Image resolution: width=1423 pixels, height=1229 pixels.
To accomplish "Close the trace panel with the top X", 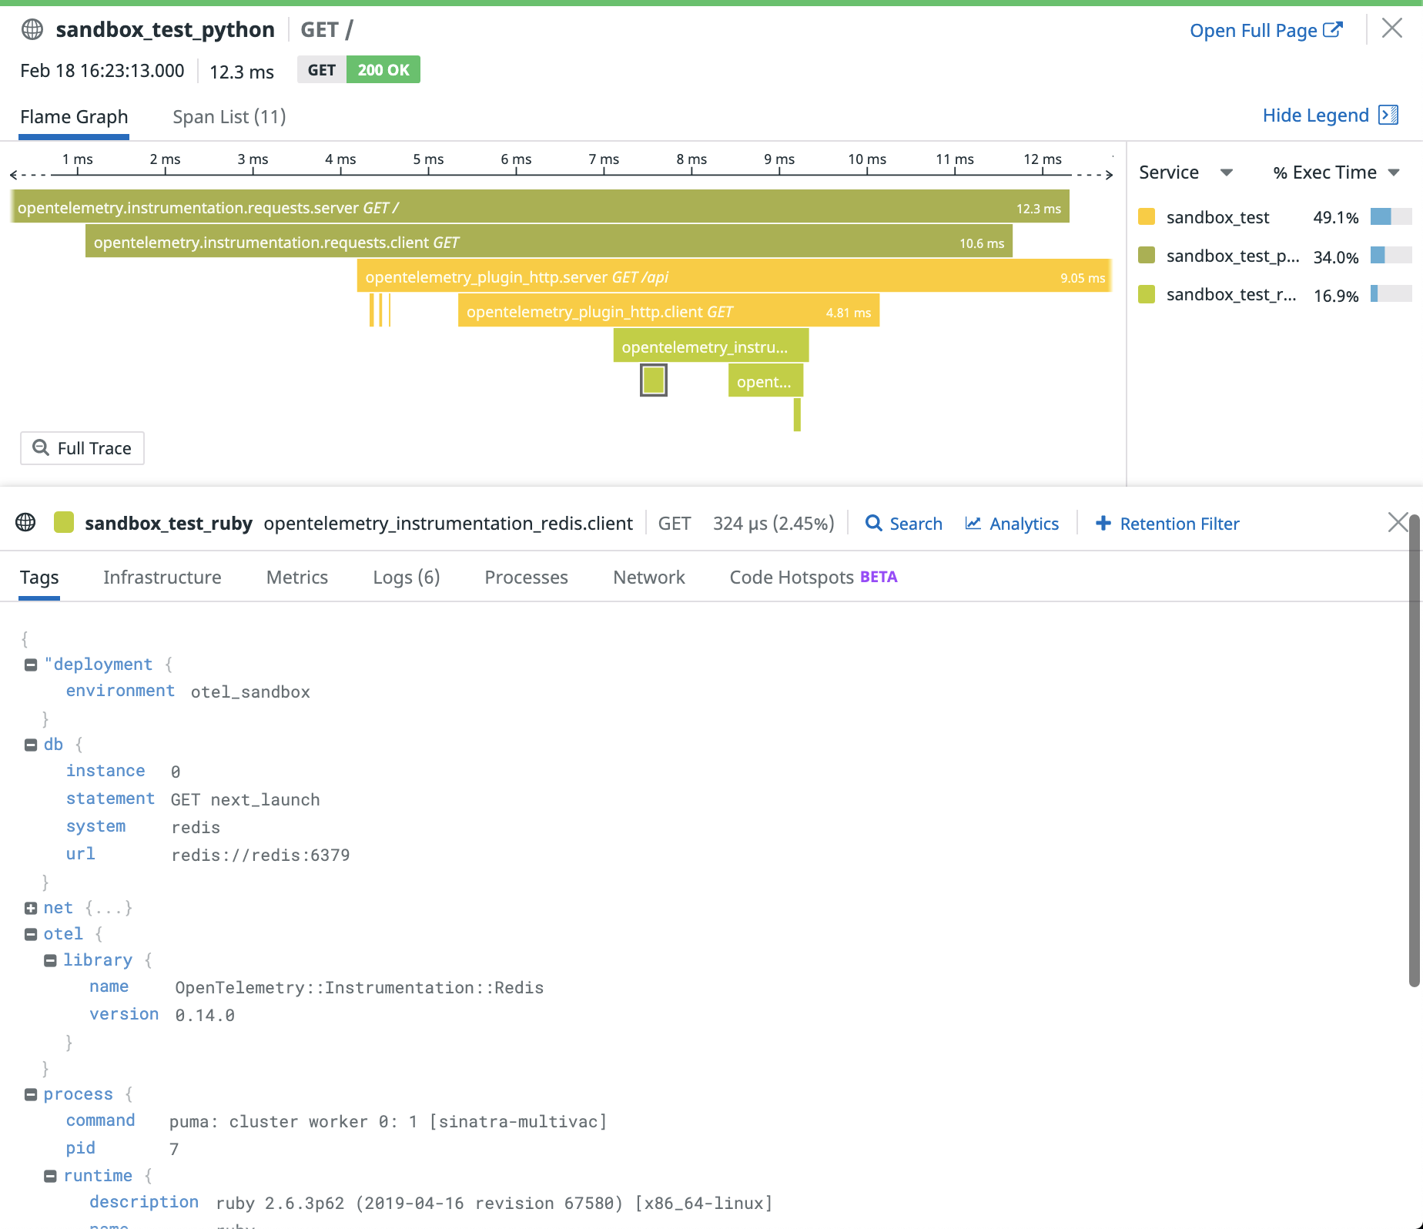I will coord(1392,28).
